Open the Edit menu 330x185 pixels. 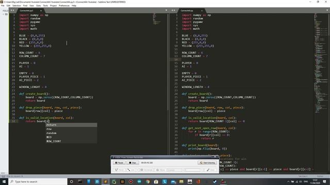point(8,6)
